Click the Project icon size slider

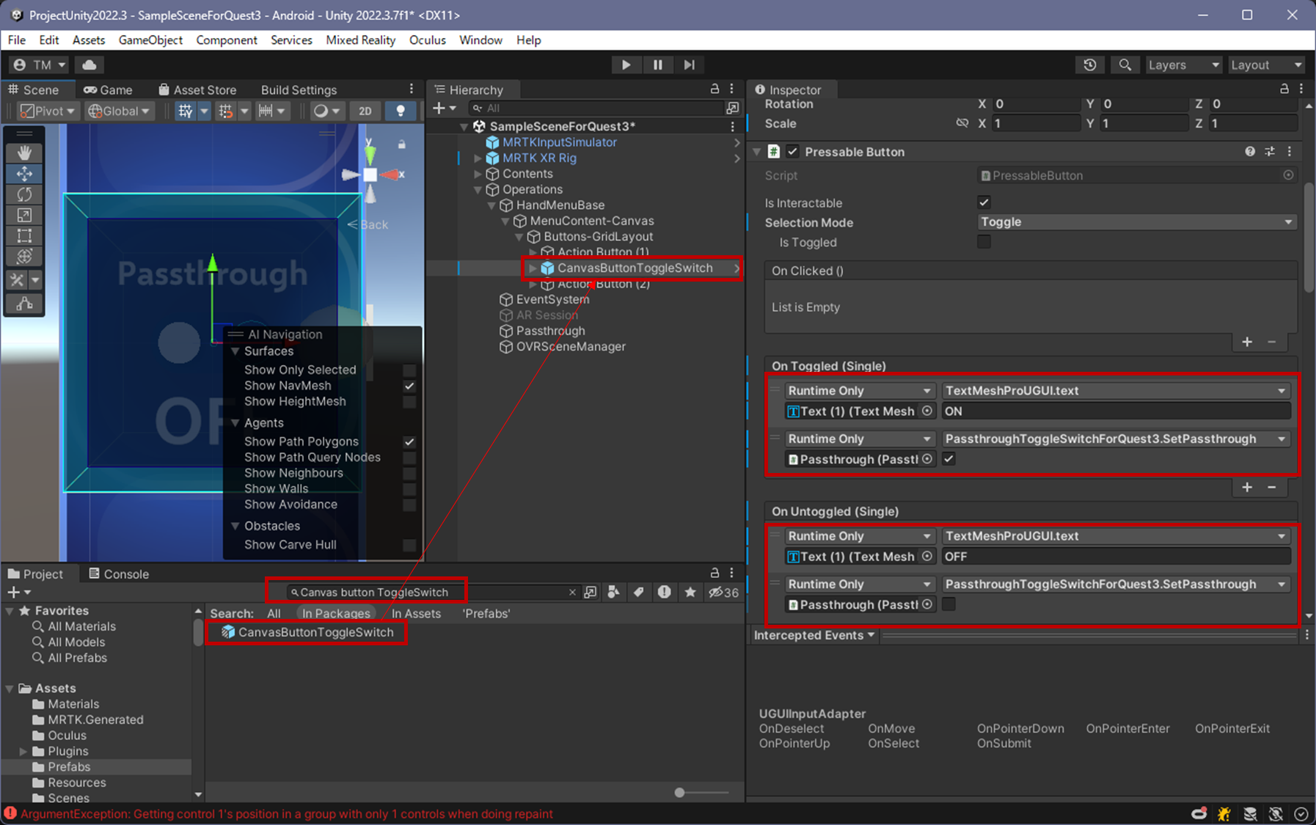click(x=680, y=792)
